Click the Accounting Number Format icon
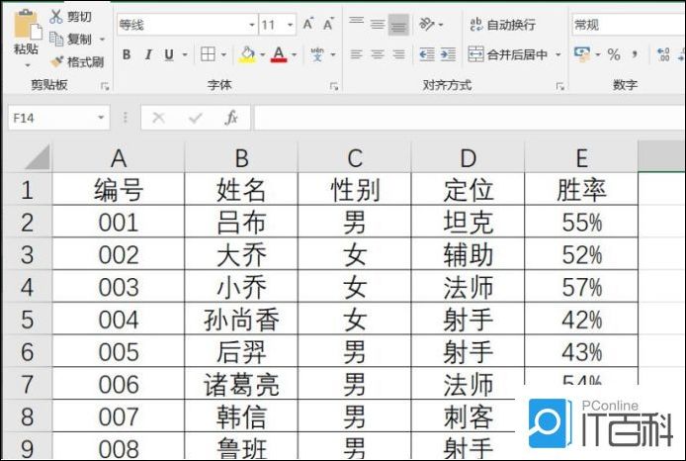The height and width of the screenshot is (461, 686). [581, 54]
